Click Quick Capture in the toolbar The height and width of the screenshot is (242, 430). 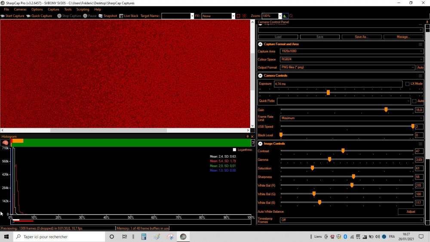coord(39,16)
